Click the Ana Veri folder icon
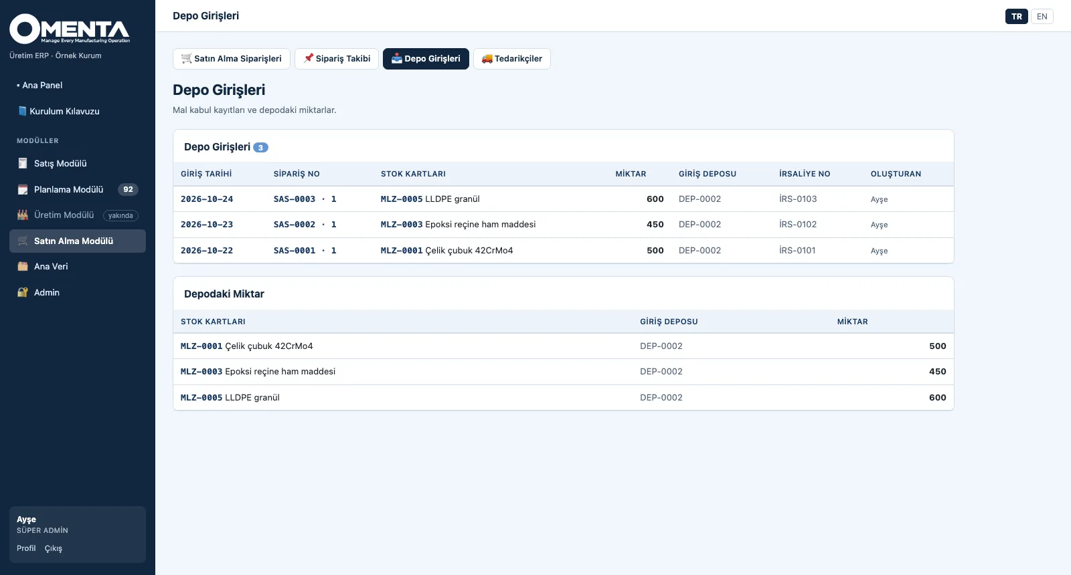The image size is (1071, 575). tap(23, 266)
